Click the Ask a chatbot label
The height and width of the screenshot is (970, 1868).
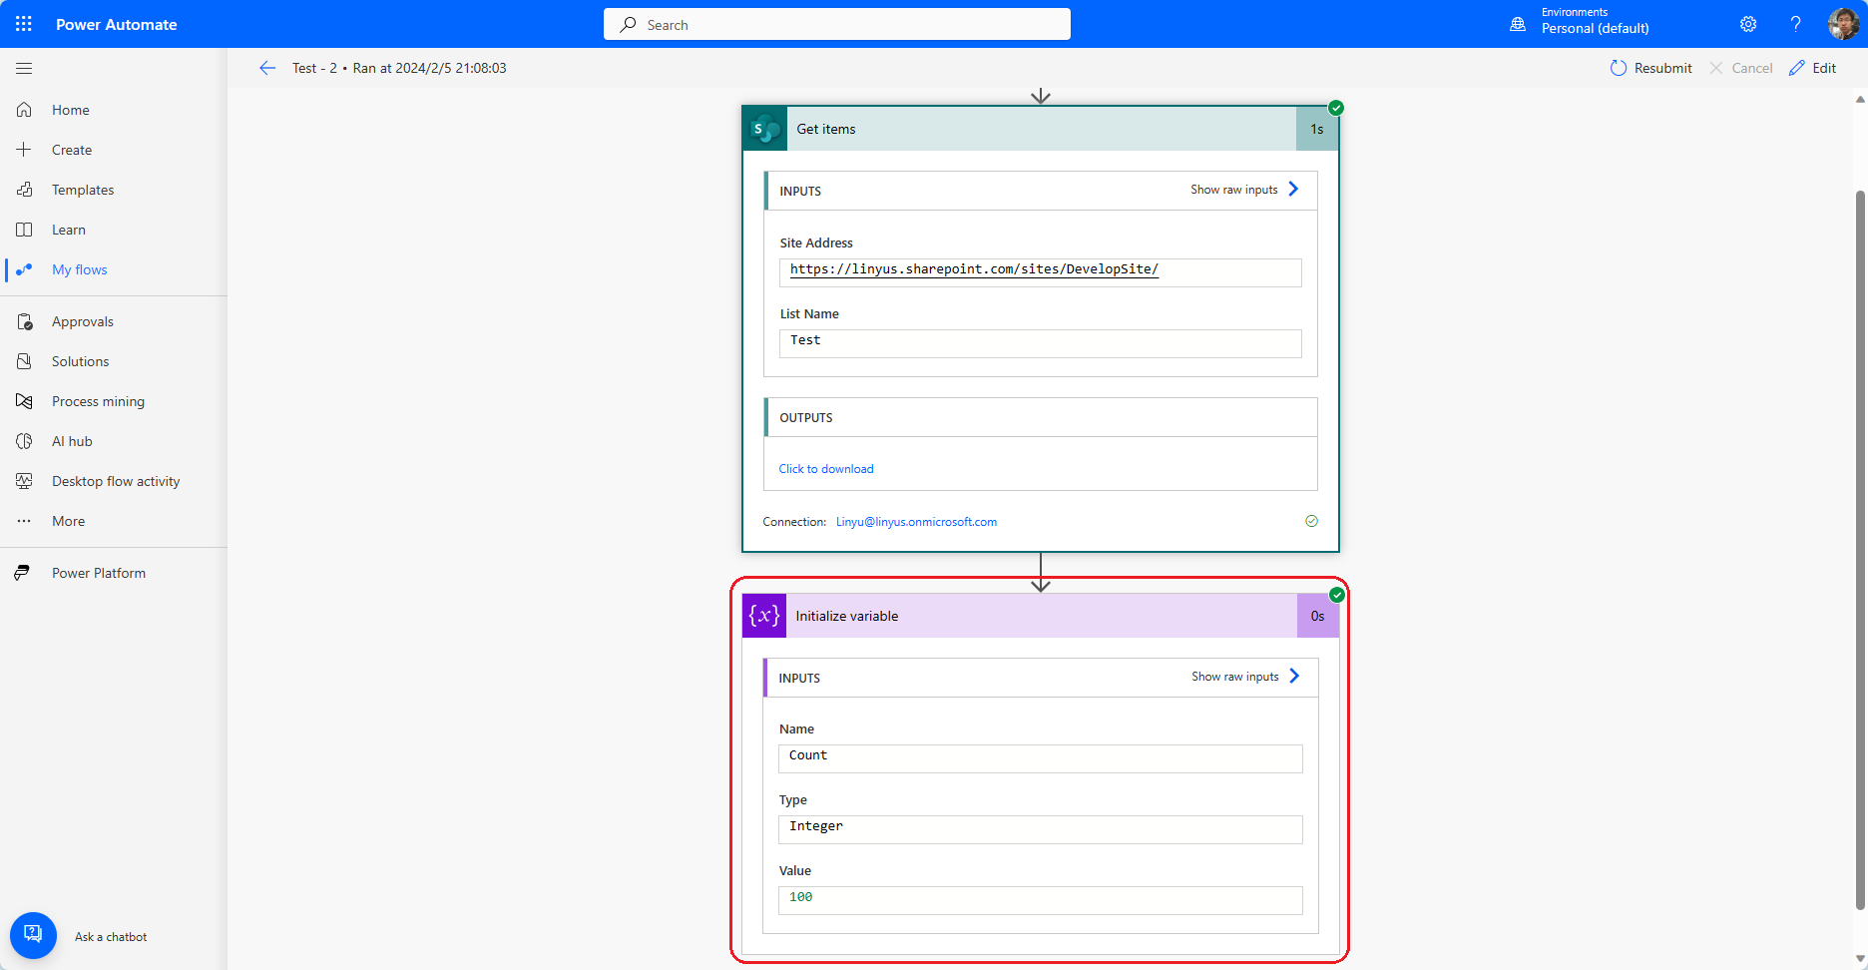pos(111,937)
